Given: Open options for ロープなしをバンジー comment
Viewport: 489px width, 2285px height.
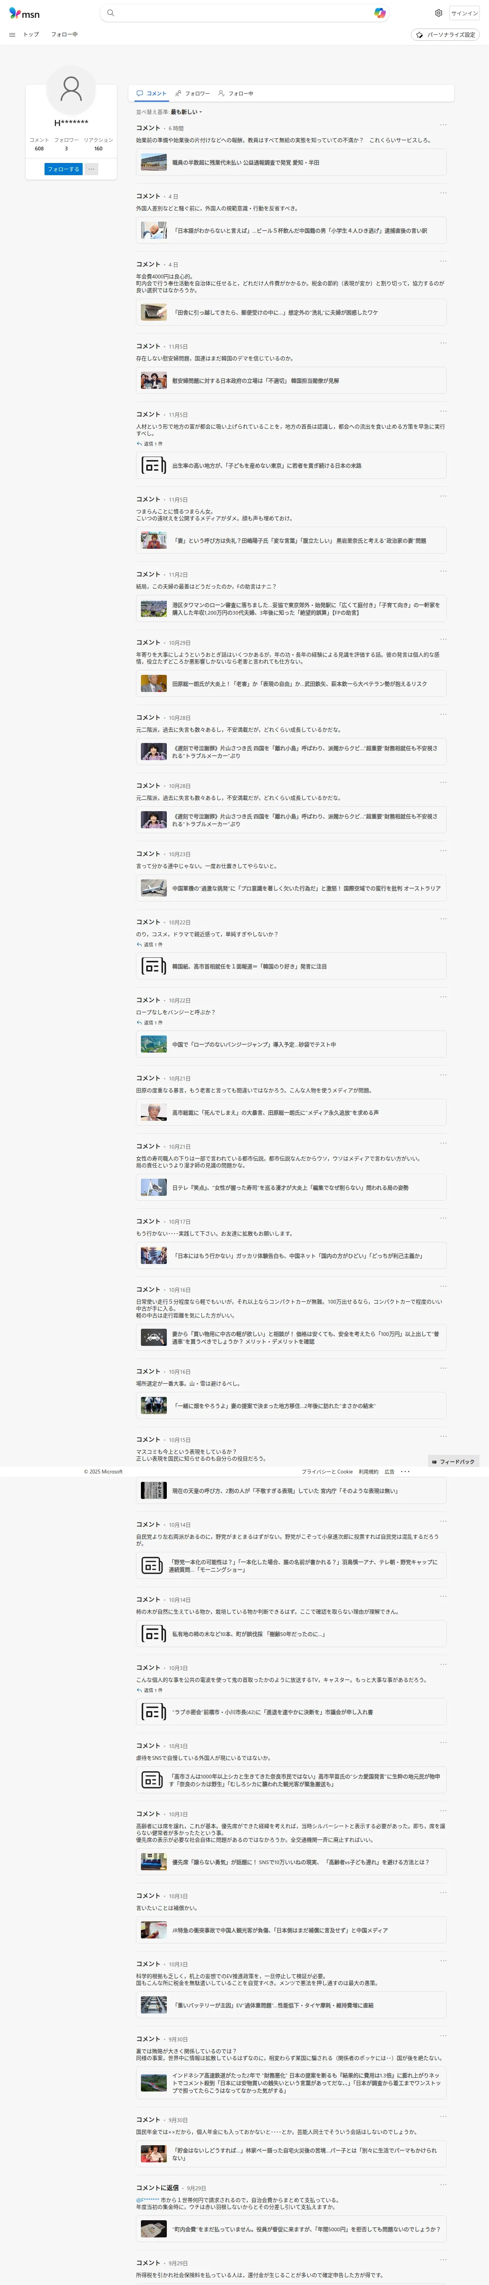Looking at the screenshot, I should click(x=443, y=997).
